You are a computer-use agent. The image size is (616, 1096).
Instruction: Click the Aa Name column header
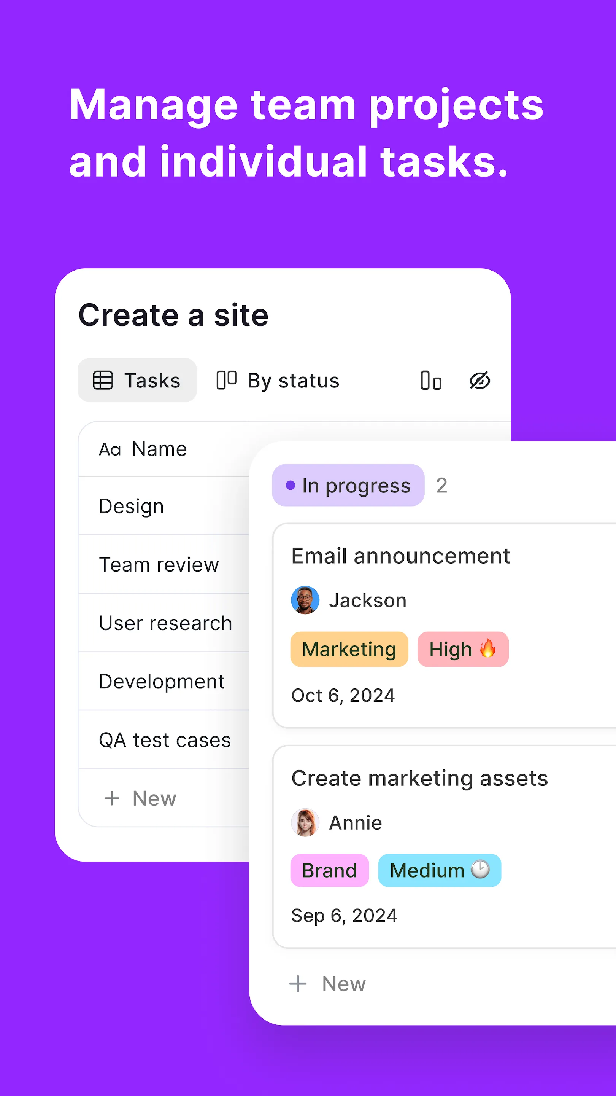click(x=143, y=449)
